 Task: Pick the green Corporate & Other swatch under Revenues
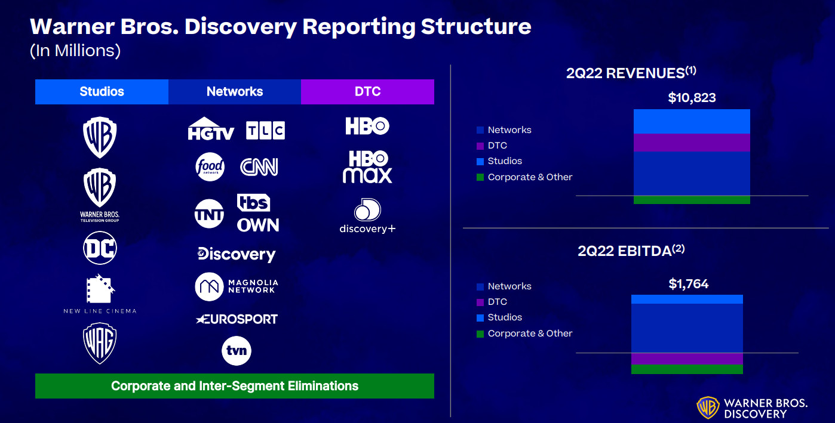click(x=480, y=177)
